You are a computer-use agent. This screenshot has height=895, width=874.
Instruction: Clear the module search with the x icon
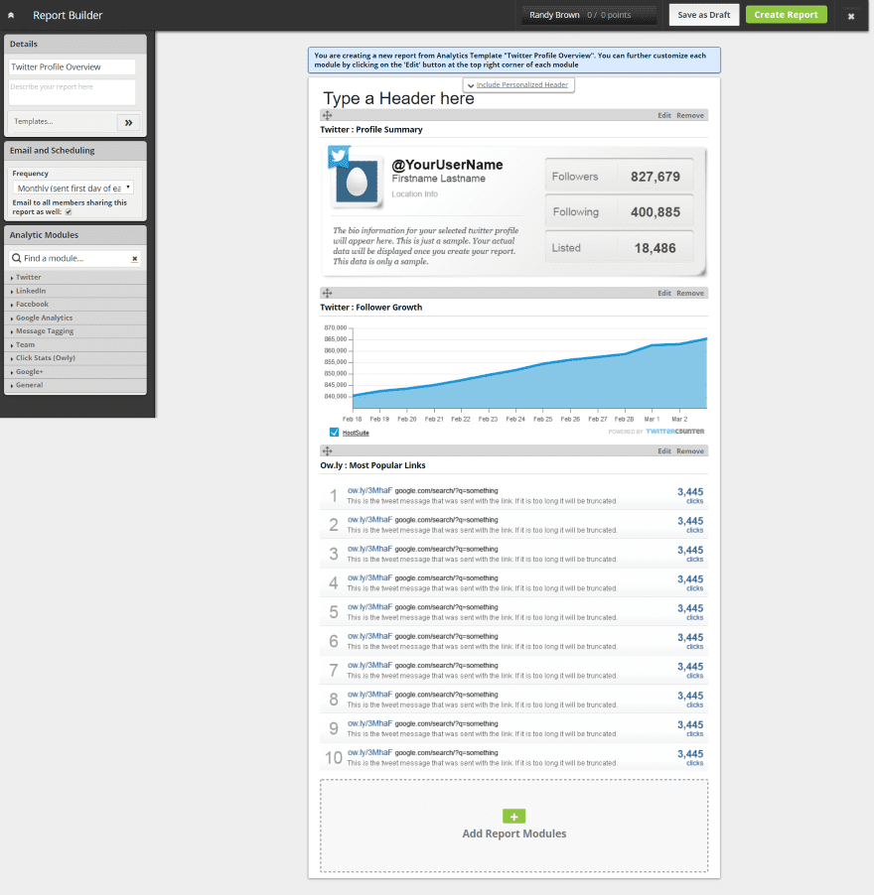click(135, 259)
